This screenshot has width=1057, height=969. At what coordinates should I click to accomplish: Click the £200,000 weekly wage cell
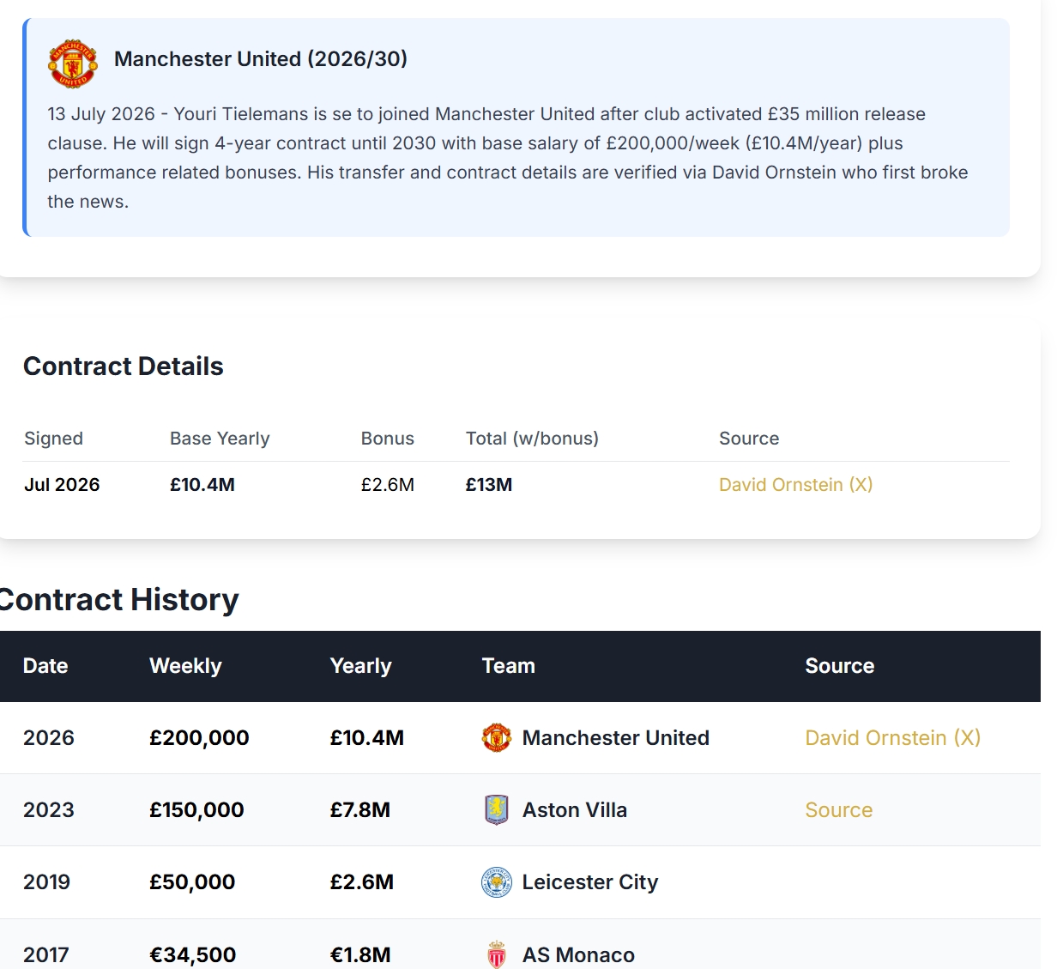(199, 738)
